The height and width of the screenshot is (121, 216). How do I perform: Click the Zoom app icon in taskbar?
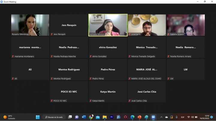coord(153,117)
